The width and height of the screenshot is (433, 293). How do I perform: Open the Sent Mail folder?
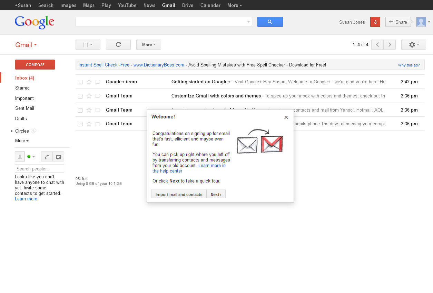[24, 108]
